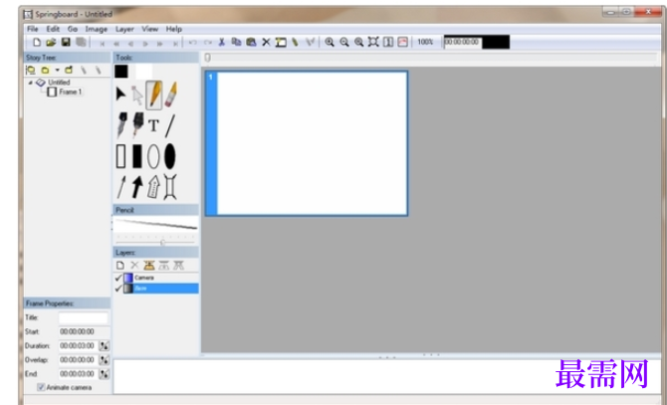The width and height of the screenshot is (667, 405).
Task: Collapse the Untitled story tree node
Action: coord(30,83)
